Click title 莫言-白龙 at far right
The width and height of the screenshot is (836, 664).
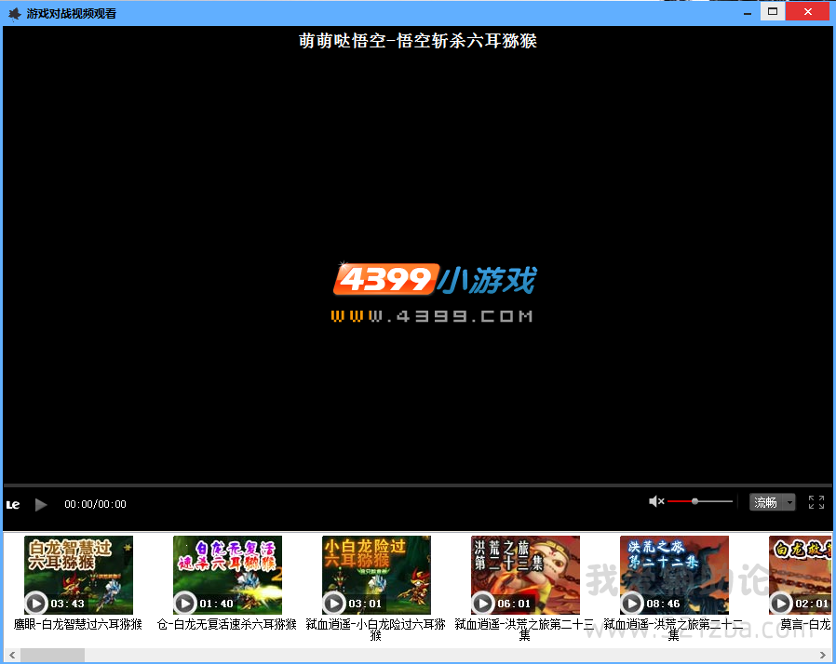[x=805, y=624]
